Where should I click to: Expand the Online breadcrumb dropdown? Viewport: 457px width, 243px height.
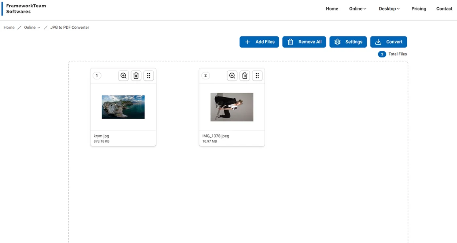pyautogui.click(x=32, y=28)
